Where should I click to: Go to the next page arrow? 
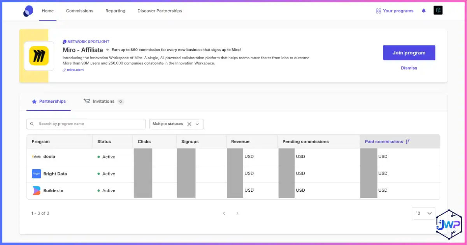pos(237,213)
